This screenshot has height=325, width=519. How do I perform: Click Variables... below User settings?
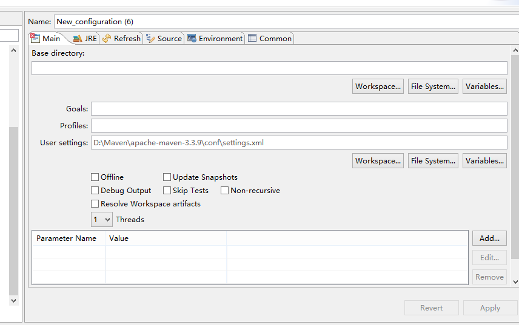point(484,161)
